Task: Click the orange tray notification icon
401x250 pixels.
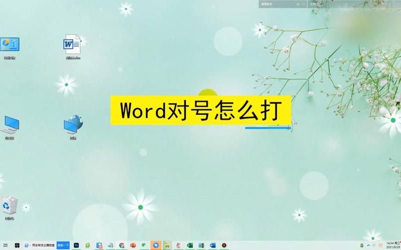Action: coord(380,245)
